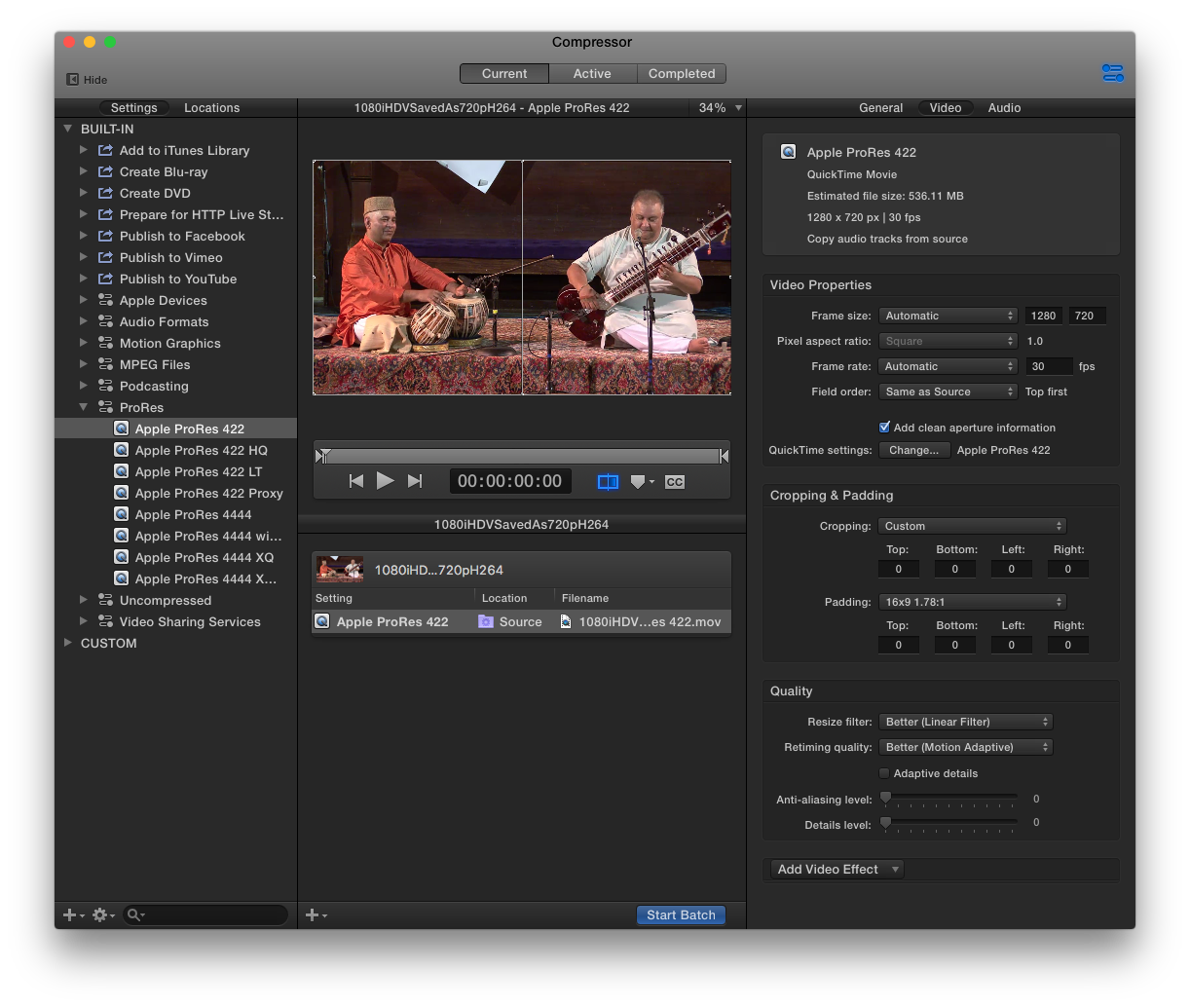Click the Add batch plus button
The height and width of the screenshot is (1007, 1190).
click(316, 915)
